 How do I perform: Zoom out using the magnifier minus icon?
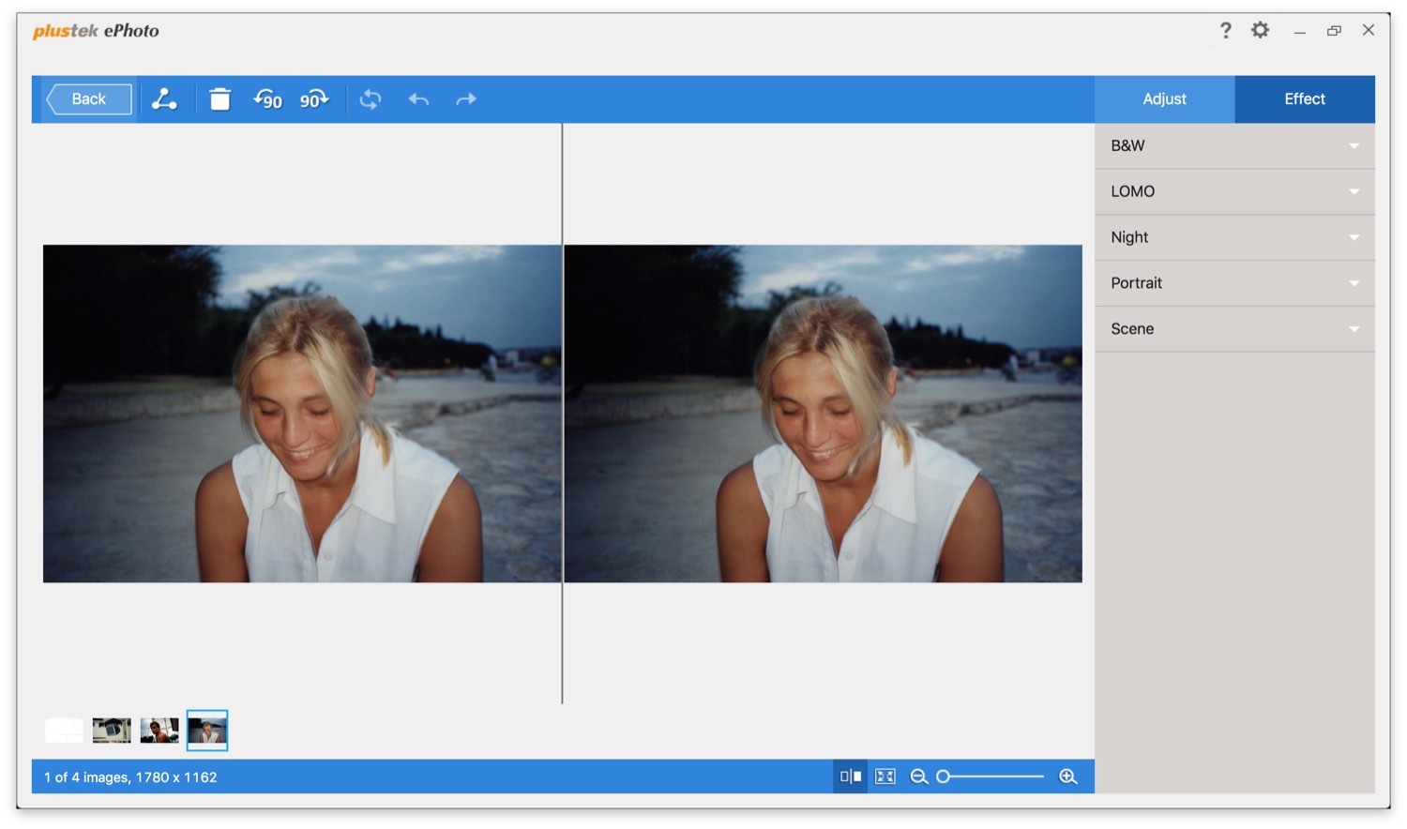point(918,776)
